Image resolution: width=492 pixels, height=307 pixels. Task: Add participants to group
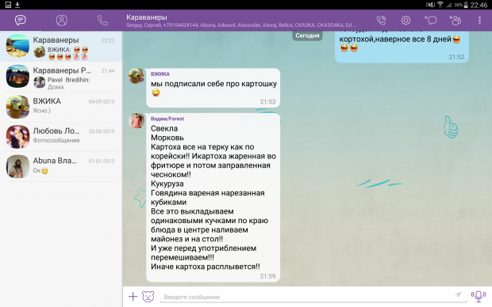point(455,21)
